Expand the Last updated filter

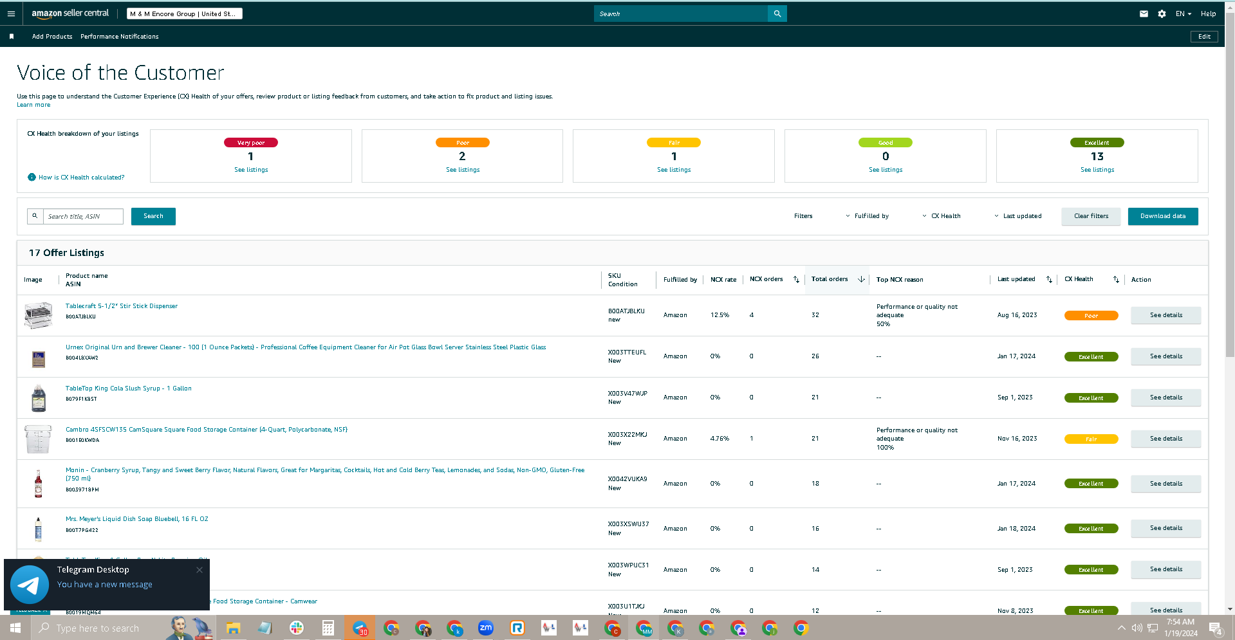[x=1018, y=216]
